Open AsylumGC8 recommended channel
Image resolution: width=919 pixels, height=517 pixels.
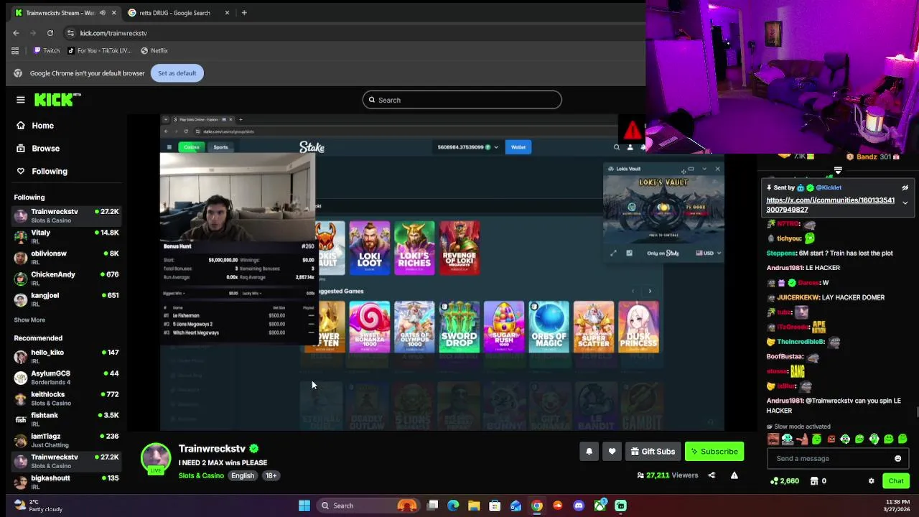coord(66,377)
